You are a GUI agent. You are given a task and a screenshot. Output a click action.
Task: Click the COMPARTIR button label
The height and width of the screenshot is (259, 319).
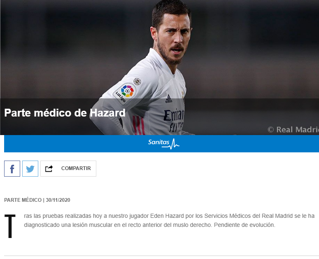tap(76, 168)
